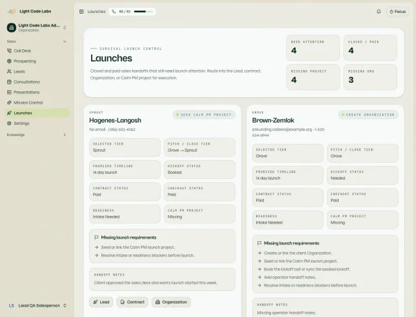416x317 pixels.
Task: Navigate to Mission Control
Action: coord(37,102)
